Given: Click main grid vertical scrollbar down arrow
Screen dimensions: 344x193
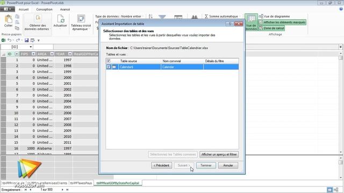Looking at the screenshot, I should [340, 152].
